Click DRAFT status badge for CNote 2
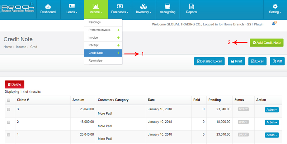The height and width of the screenshot is (144, 287). (243, 122)
